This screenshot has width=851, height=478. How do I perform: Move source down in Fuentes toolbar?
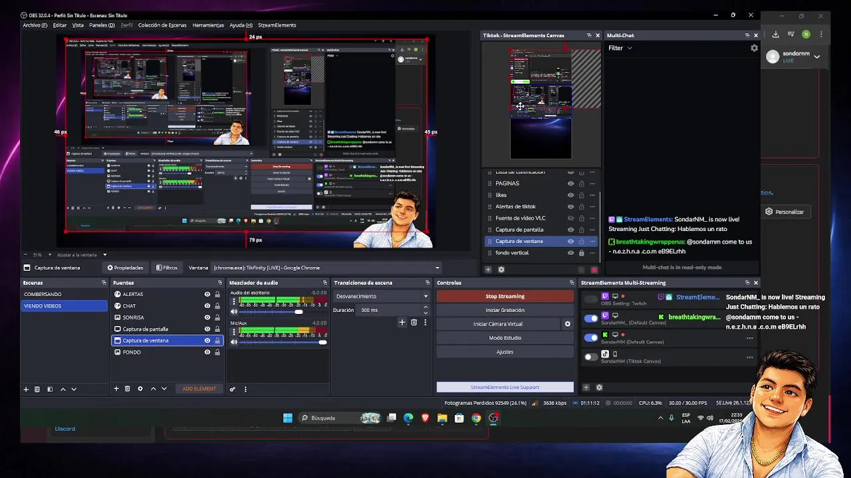pos(164,388)
